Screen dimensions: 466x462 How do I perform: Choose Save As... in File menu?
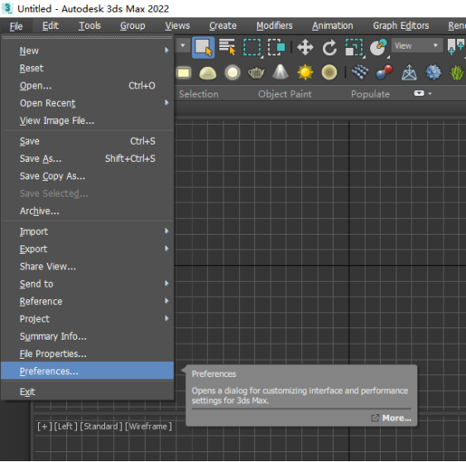(x=88, y=159)
